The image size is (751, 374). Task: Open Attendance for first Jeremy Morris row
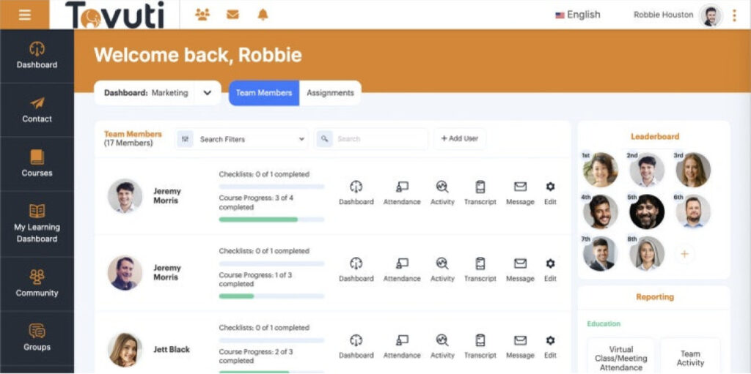[x=402, y=193]
